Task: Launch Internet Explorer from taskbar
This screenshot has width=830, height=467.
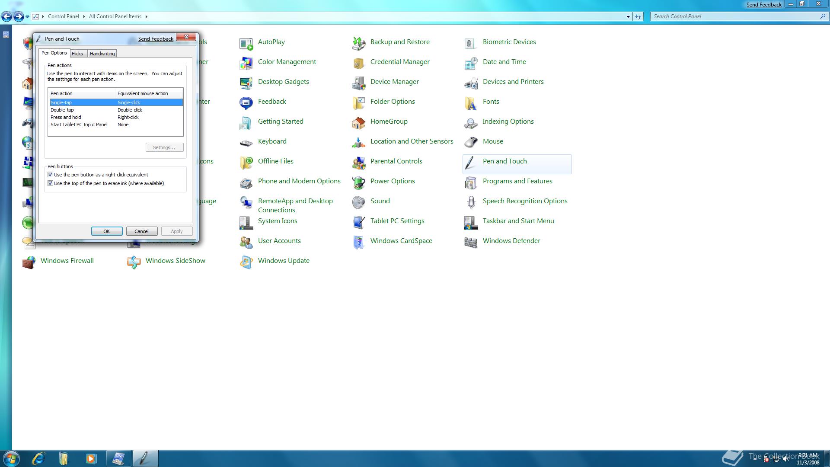Action: click(38, 458)
